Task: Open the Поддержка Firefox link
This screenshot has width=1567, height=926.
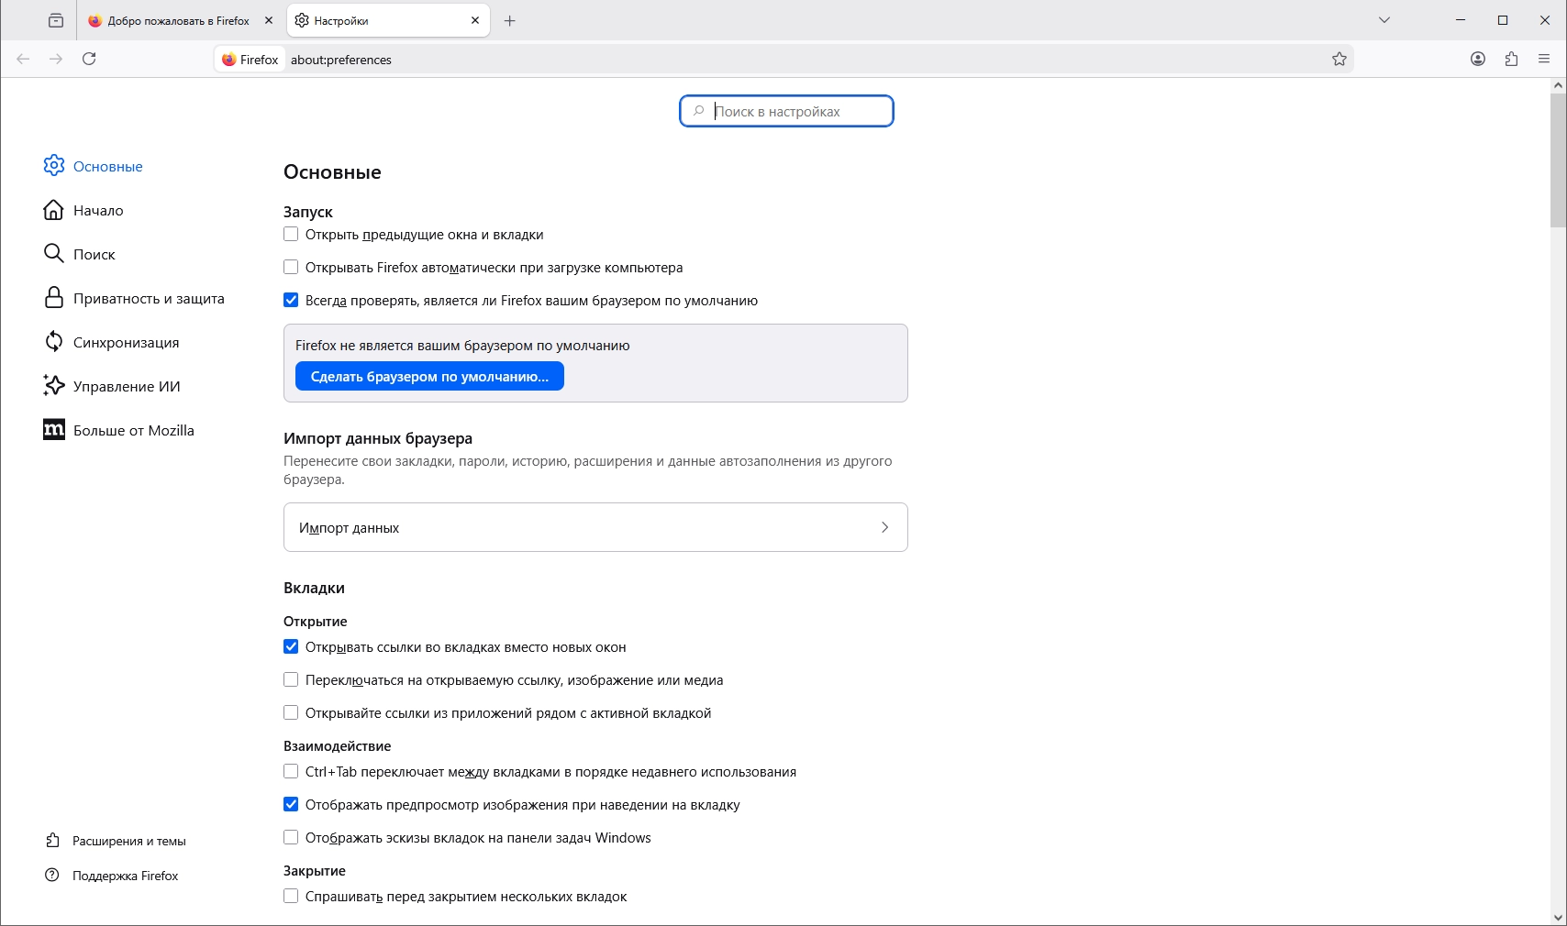Action: (125, 876)
